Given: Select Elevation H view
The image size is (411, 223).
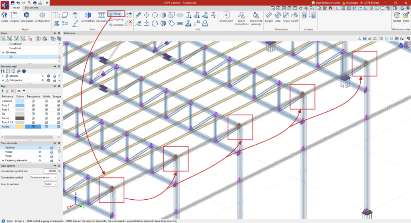Looking at the screenshot, I should coord(29,44).
